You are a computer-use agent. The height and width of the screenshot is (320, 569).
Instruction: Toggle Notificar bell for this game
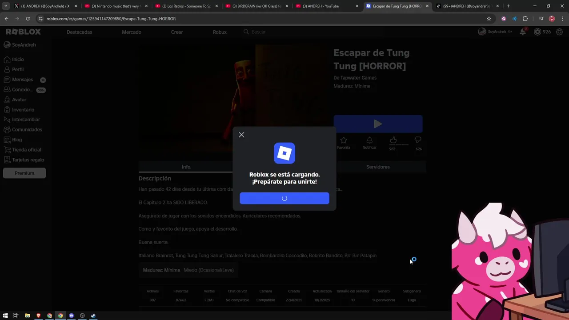[369, 143]
